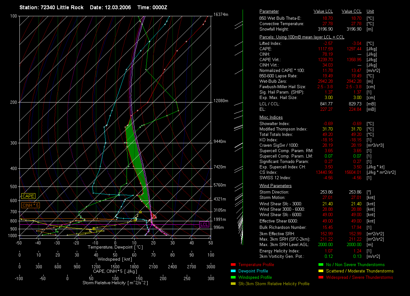Image resolution: width=410 pixels, height=296 pixels.
Task: Click the Station: 72340 Little Rock title
Action: click(x=51, y=7)
